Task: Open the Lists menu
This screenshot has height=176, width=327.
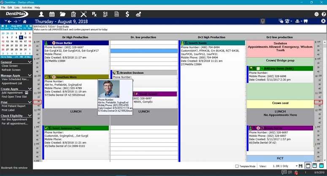Action: pyautogui.click(x=17, y=8)
